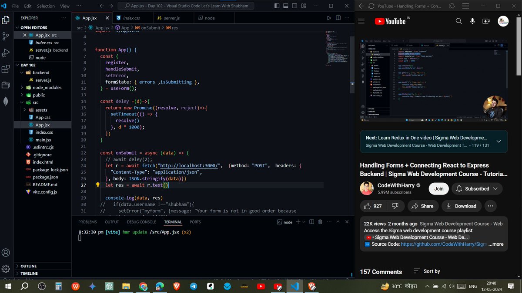Expand the Next video playlist chevron
The height and width of the screenshot is (293, 522).
(499, 142)
